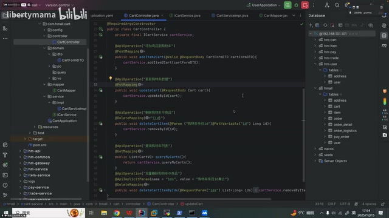
Task: Deactivate database connection icon
Action: tap(332, 25)
